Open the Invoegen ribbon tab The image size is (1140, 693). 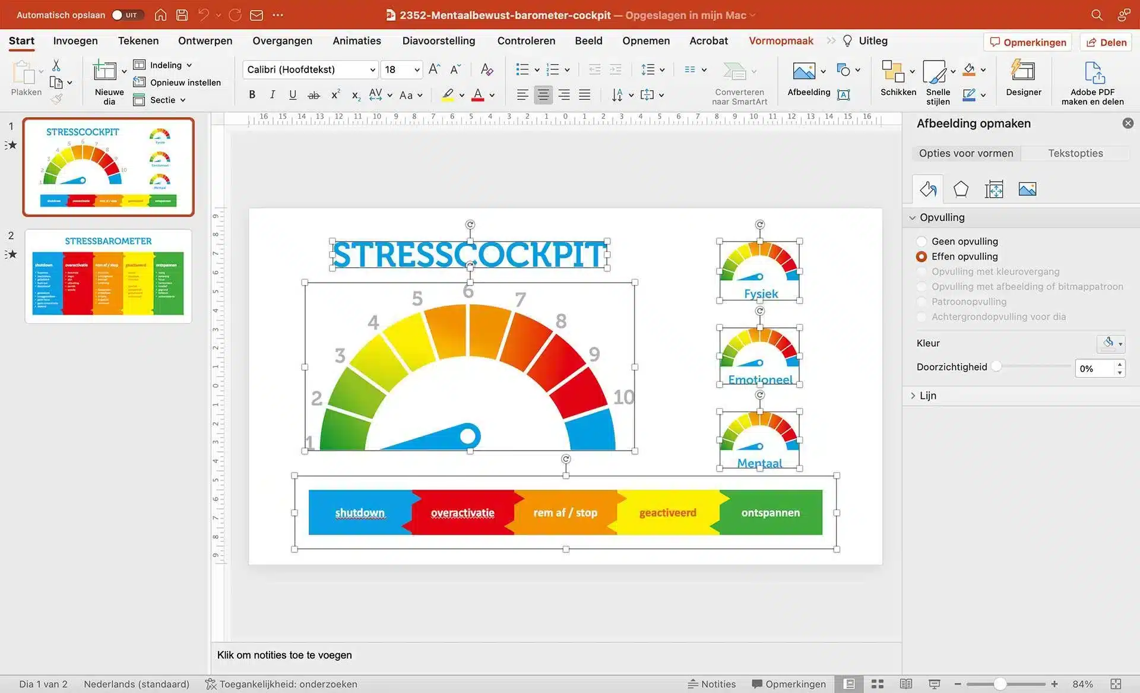(75, 41)
